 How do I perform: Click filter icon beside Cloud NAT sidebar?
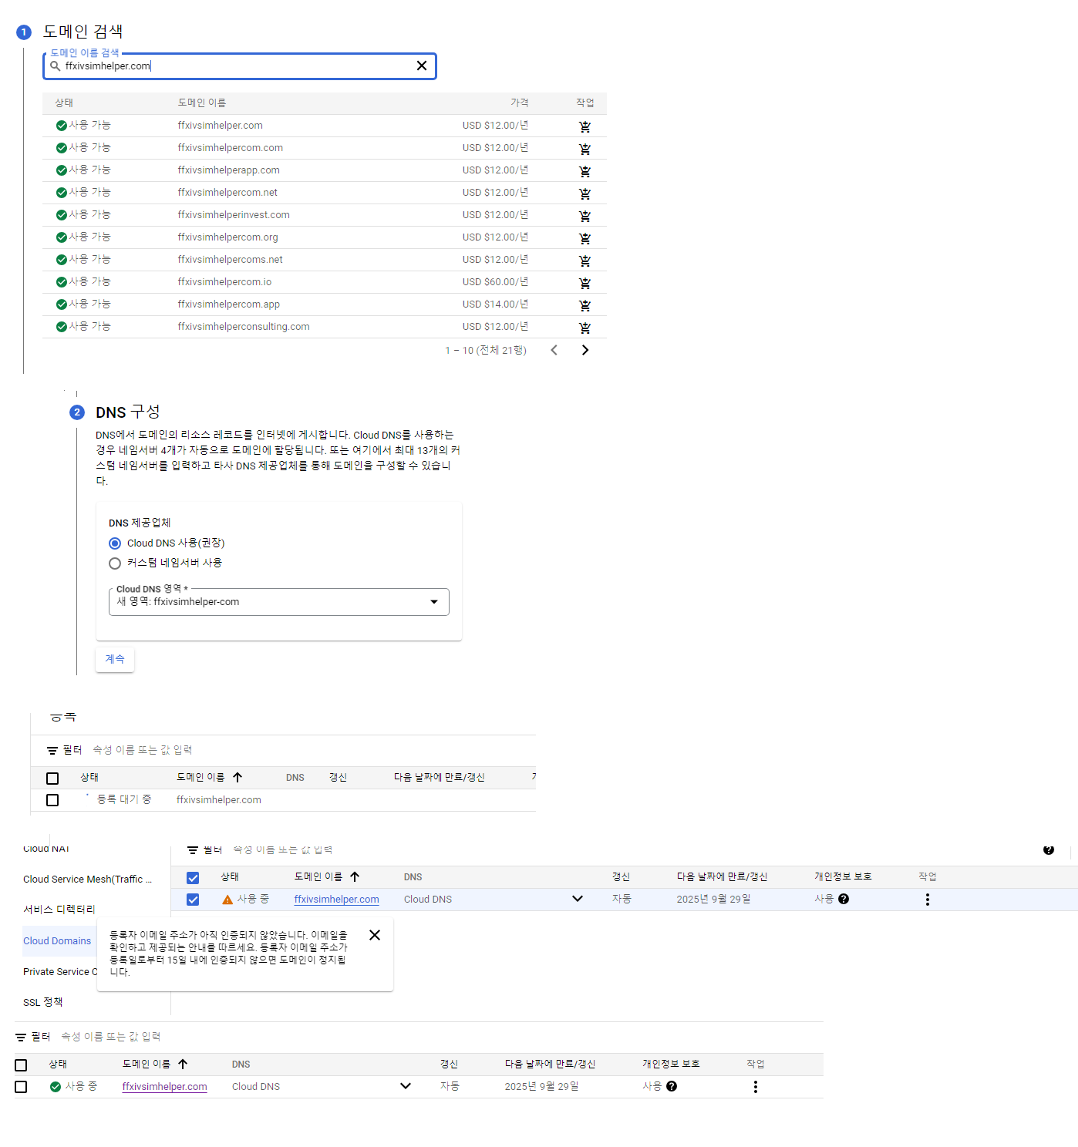click(193, 850)
